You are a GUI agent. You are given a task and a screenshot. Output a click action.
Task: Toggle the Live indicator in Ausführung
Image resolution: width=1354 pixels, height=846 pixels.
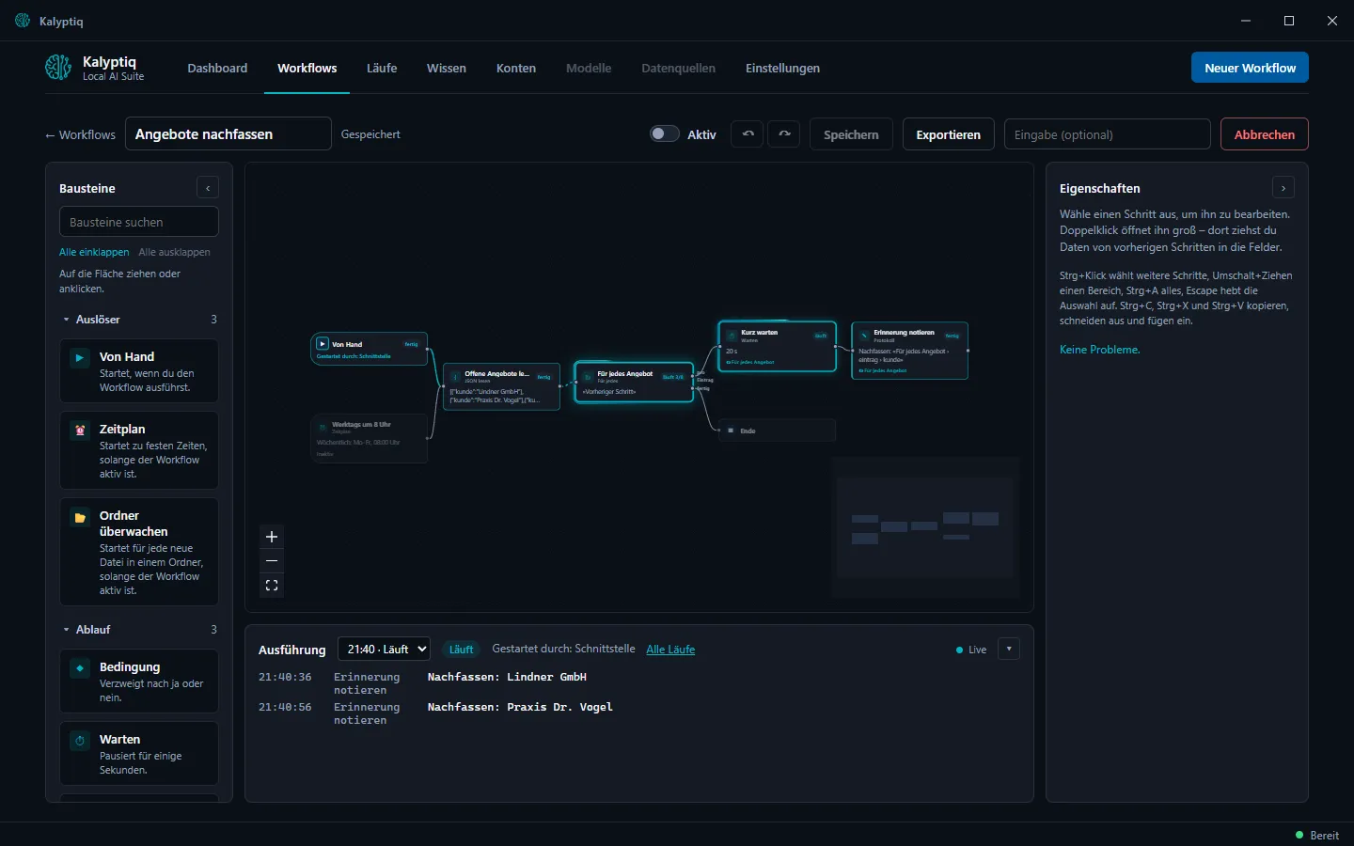(x=971, y=650)
